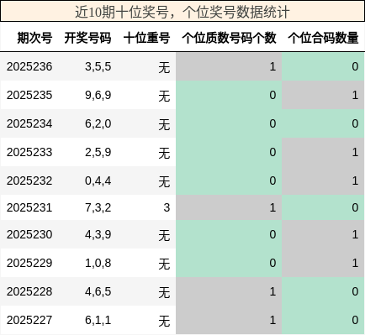The height and width of the screenshot is (335, 365).
Task: Click issue number 2025228
Action: pyautogui.click(x=29, y=291)
